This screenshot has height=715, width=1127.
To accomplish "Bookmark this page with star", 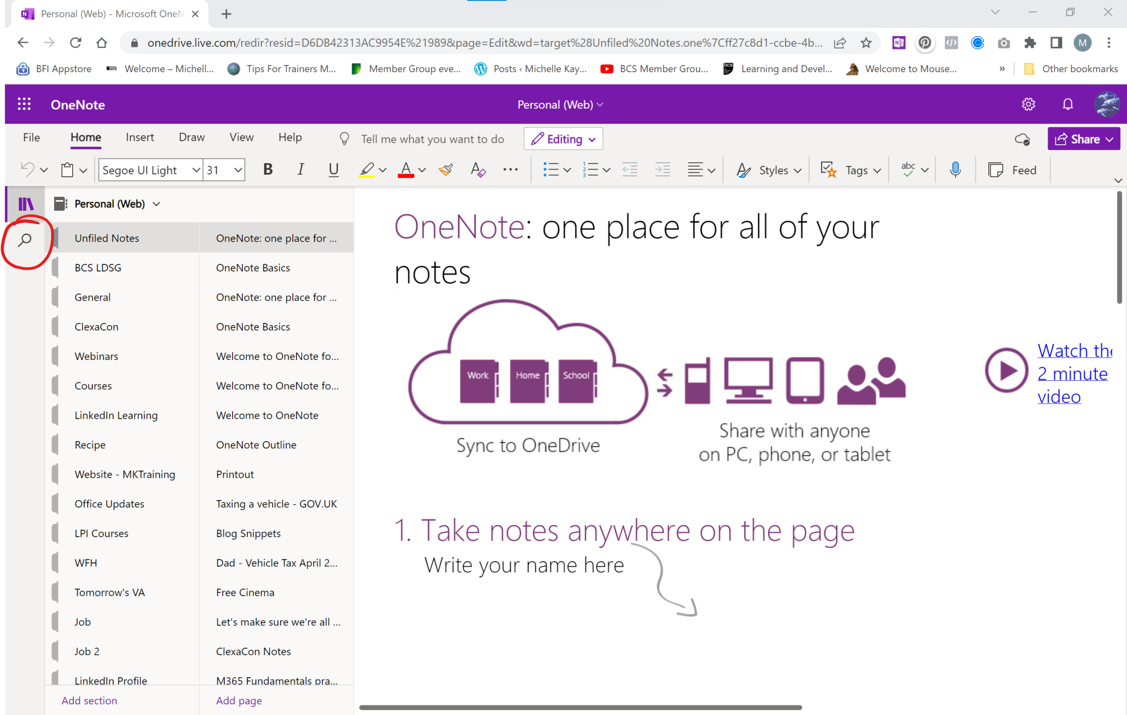I will pyautogui.click(x=866, y=43).
